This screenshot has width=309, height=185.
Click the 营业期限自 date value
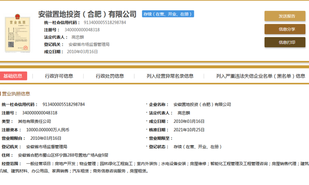pyautogui.click(x=46, y=138)
